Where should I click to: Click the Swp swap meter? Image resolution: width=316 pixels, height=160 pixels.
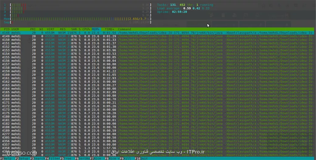(x=77, y=22)
